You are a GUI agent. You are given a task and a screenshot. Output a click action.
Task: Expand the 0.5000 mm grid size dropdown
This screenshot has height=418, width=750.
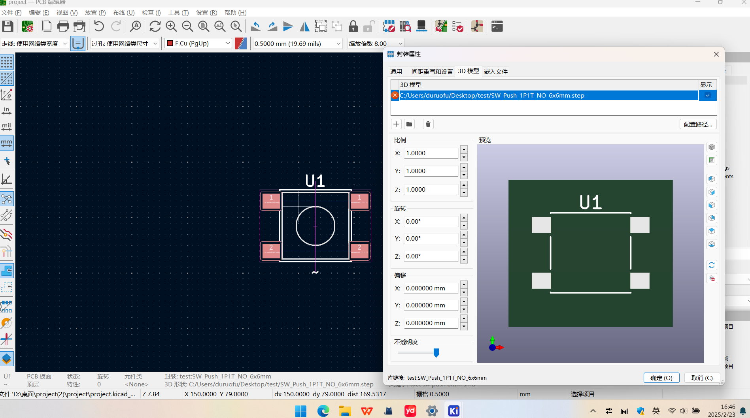[297, 43]
